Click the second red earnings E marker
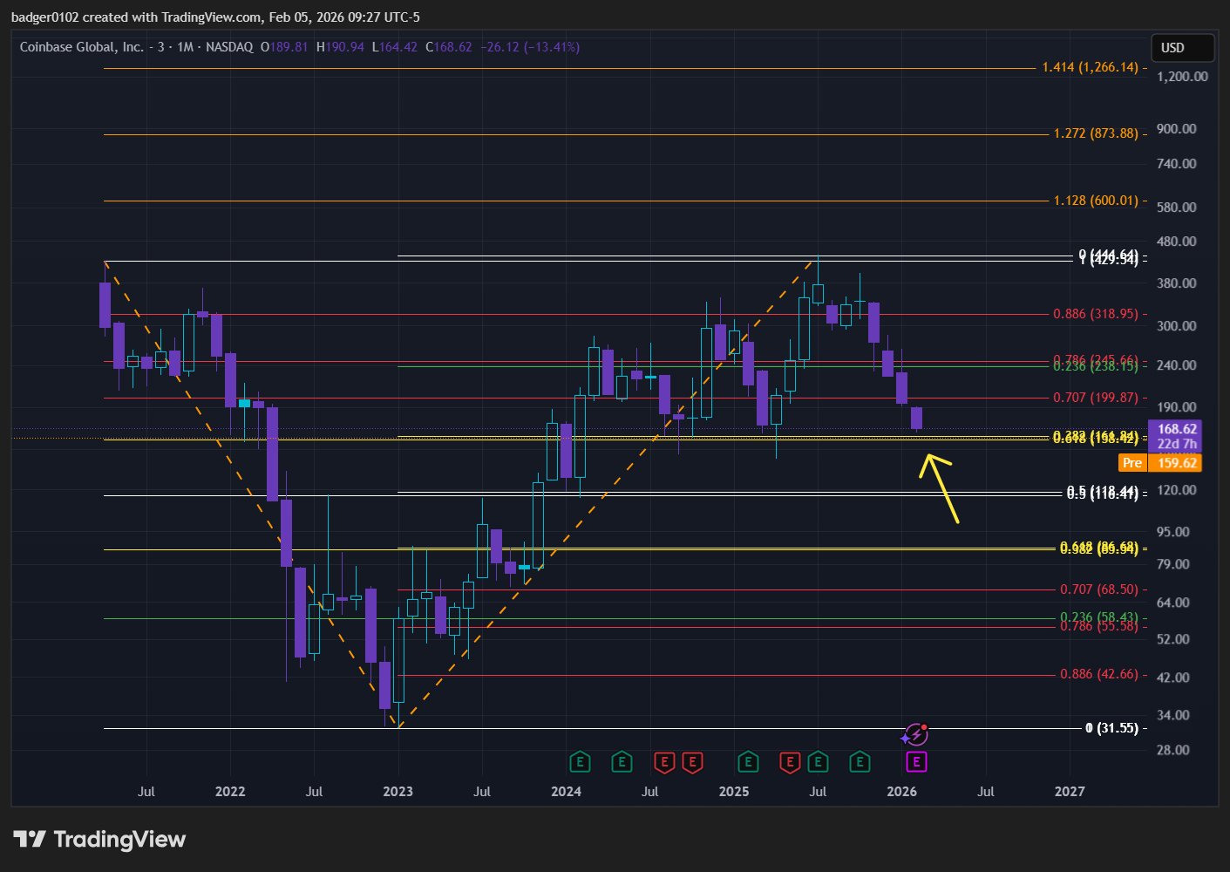Viewport: 1230px width, 872px height. click(x=692, y=762)
